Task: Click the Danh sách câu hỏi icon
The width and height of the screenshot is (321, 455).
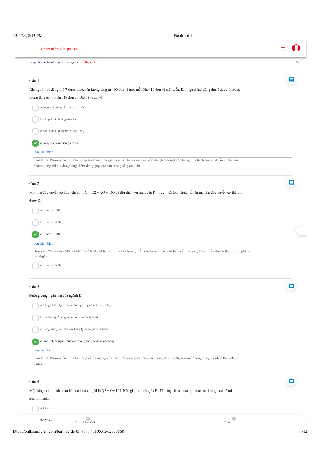Action: tap(88, 419)
